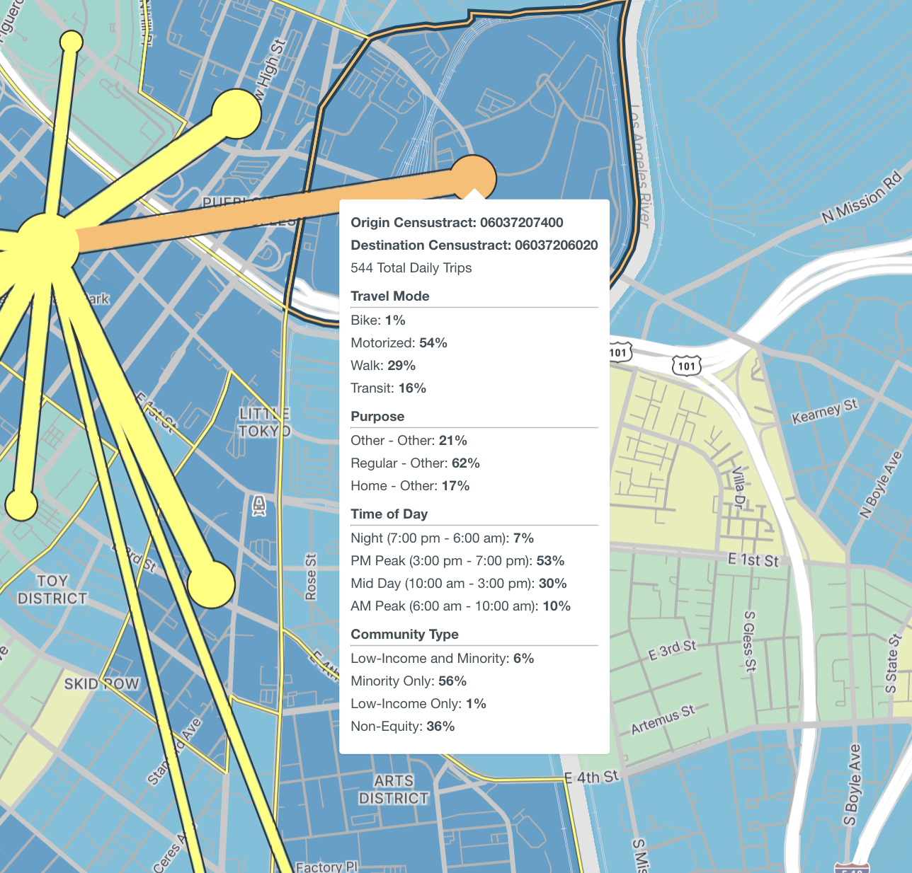
Task: Click the Origin Censustract 06037207400 heading
Action: coord(457,223)
